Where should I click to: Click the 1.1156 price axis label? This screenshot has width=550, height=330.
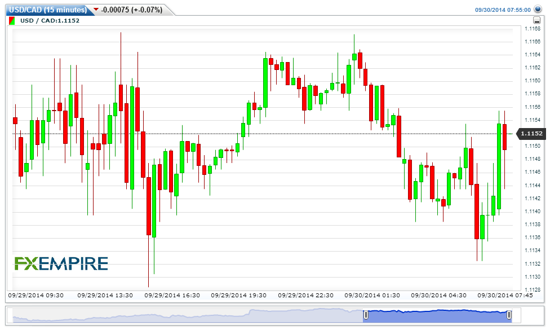533,107
